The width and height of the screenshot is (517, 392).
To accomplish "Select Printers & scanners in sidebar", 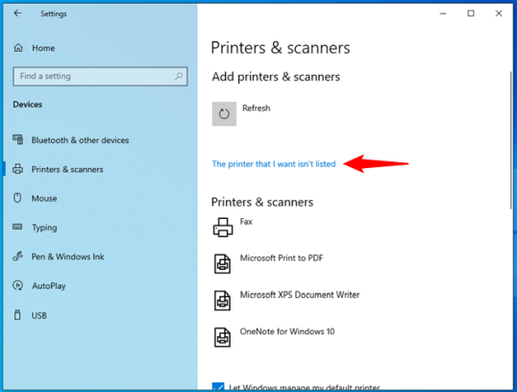I will (67, 169).
